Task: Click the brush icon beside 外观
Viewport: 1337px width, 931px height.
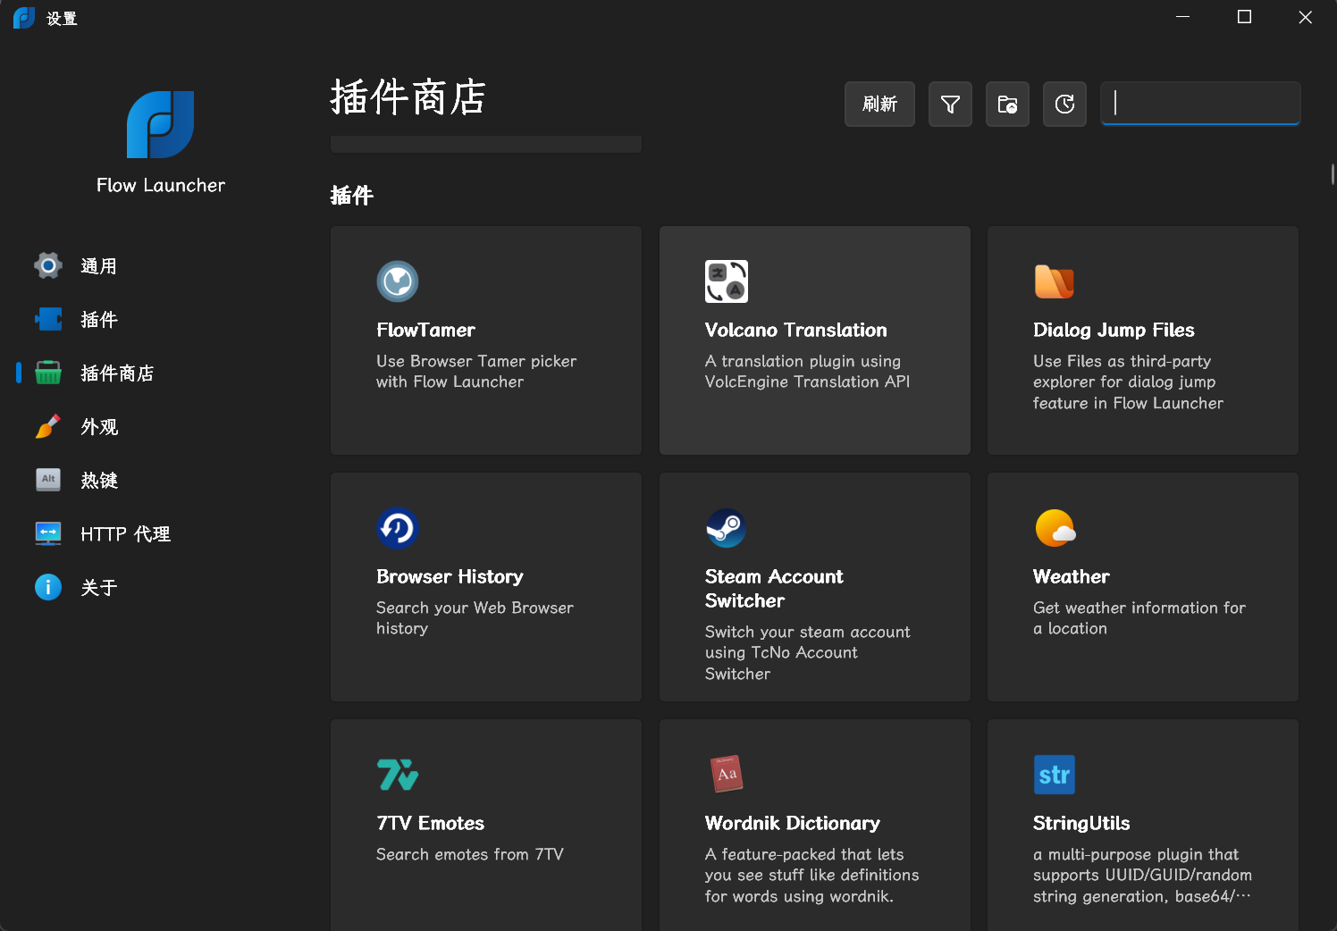Action: click(x=48, y=426)
